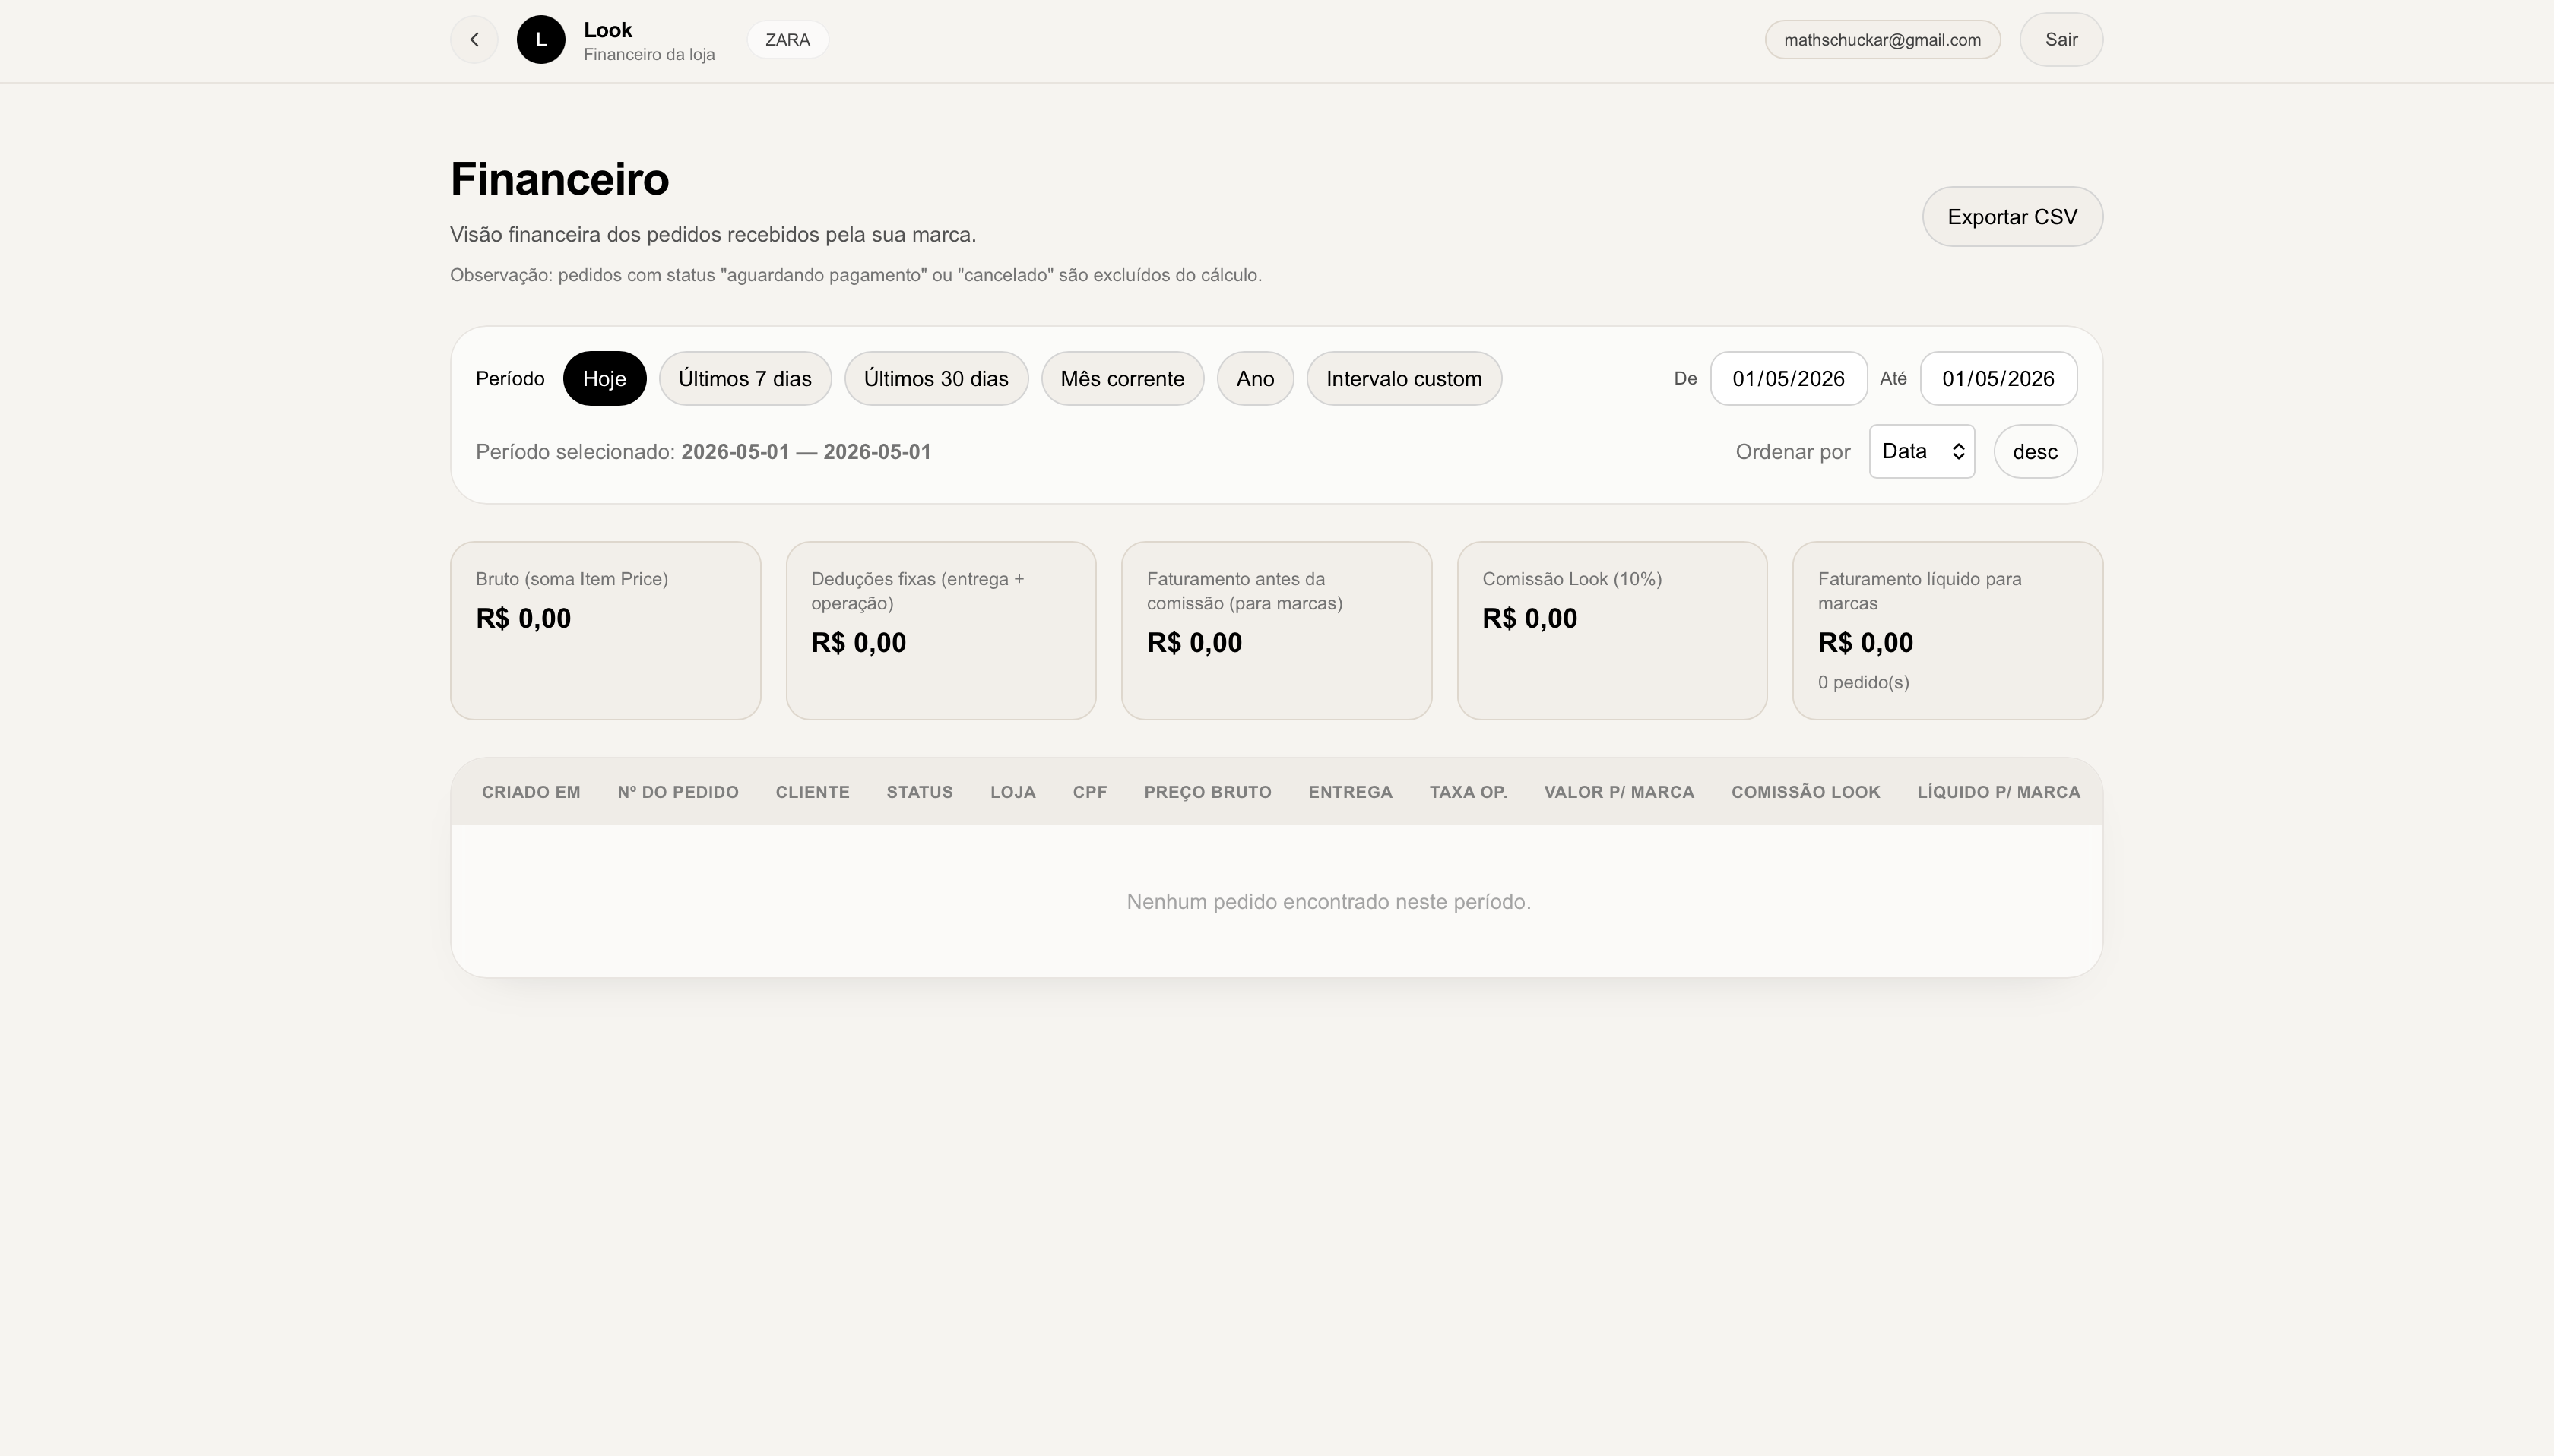Click the ENTREGA column header
This screenshot has width=2554, height=1456.
coord(1350,792)
